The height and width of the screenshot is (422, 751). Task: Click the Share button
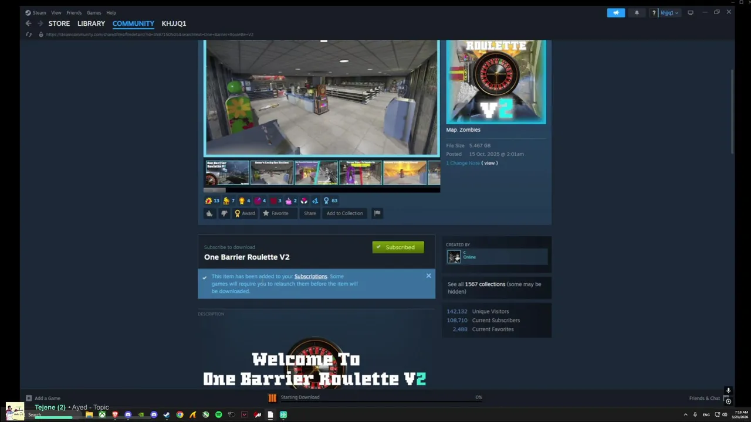pyautogui.click(x=310, y=213)
